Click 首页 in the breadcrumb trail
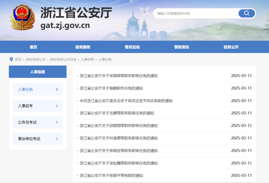 (18, 59)
